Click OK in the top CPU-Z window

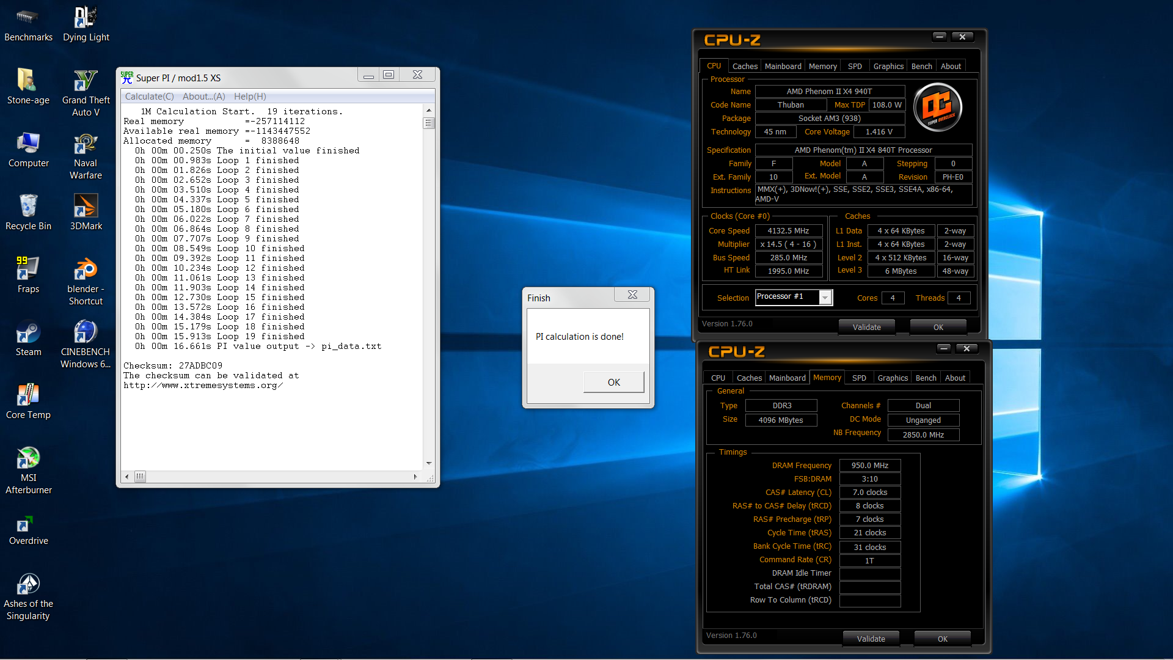tap(938, 327)
